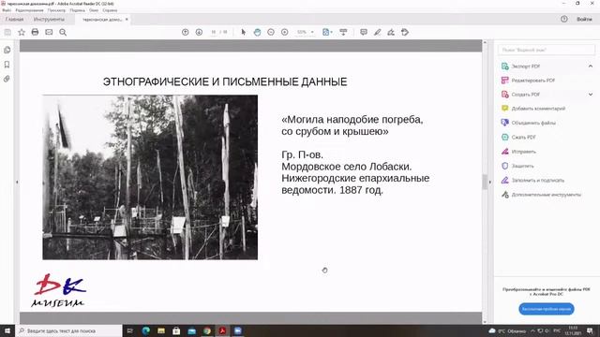600x337 pixels.
Task: Add a comment note with bubble icon
Action: click(x=364, y=32)
